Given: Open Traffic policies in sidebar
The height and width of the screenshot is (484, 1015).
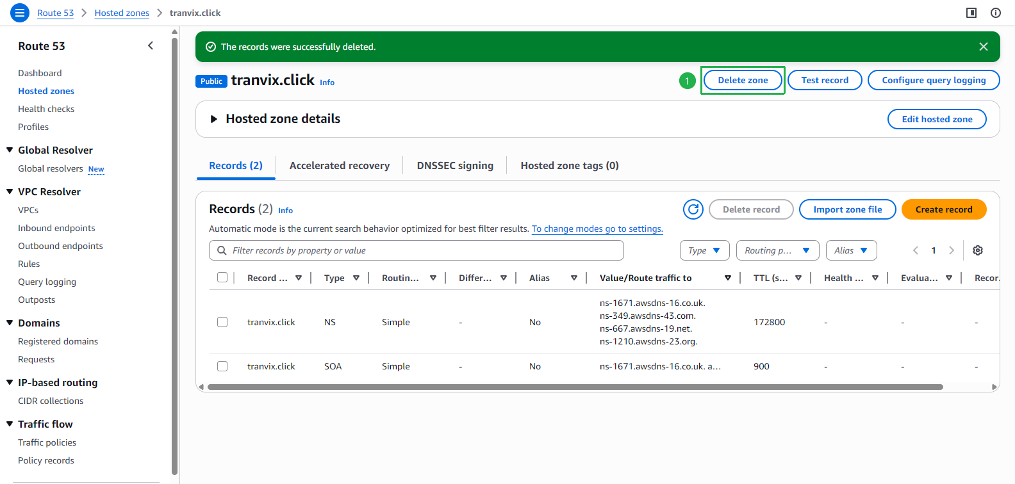Looking at the screenshot, I should (x=47, y=442).
